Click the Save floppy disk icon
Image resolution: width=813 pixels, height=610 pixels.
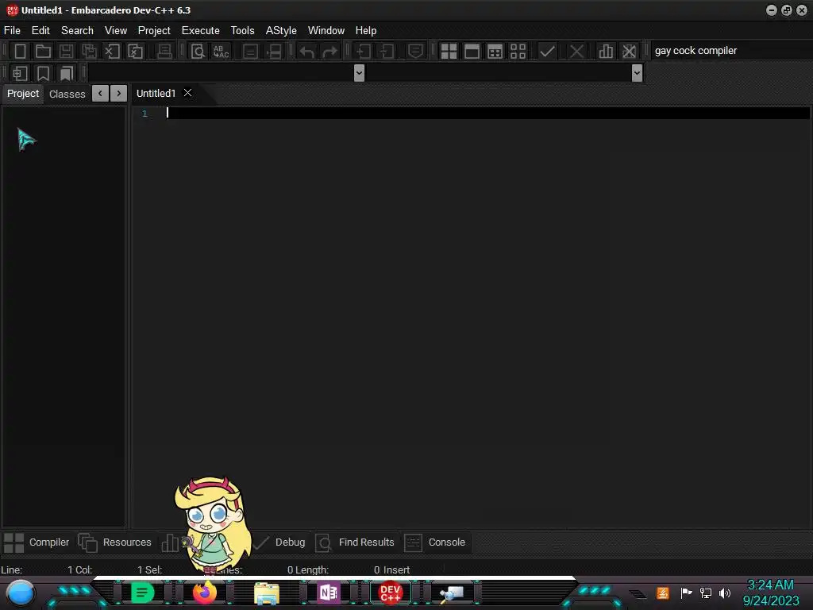(66, 51)
